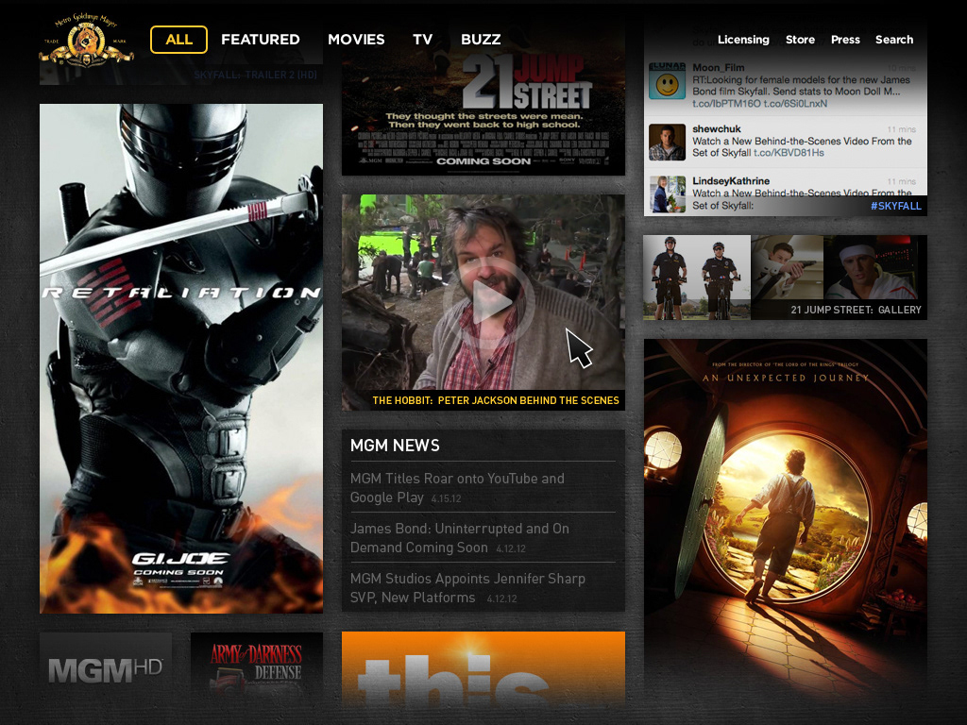Click the G.I. Joe 'COMING SOON' text
This screenshot has height=725, width=967.
point(178,573)
